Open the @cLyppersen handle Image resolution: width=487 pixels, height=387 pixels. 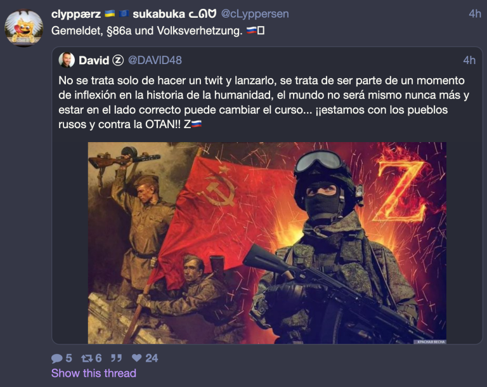tap(255, 14)
